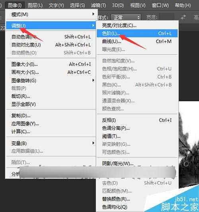Open 黑白(K)... adjustment
Image resolution: width=199 pixels, height=212 pixels.
[137, 85]
